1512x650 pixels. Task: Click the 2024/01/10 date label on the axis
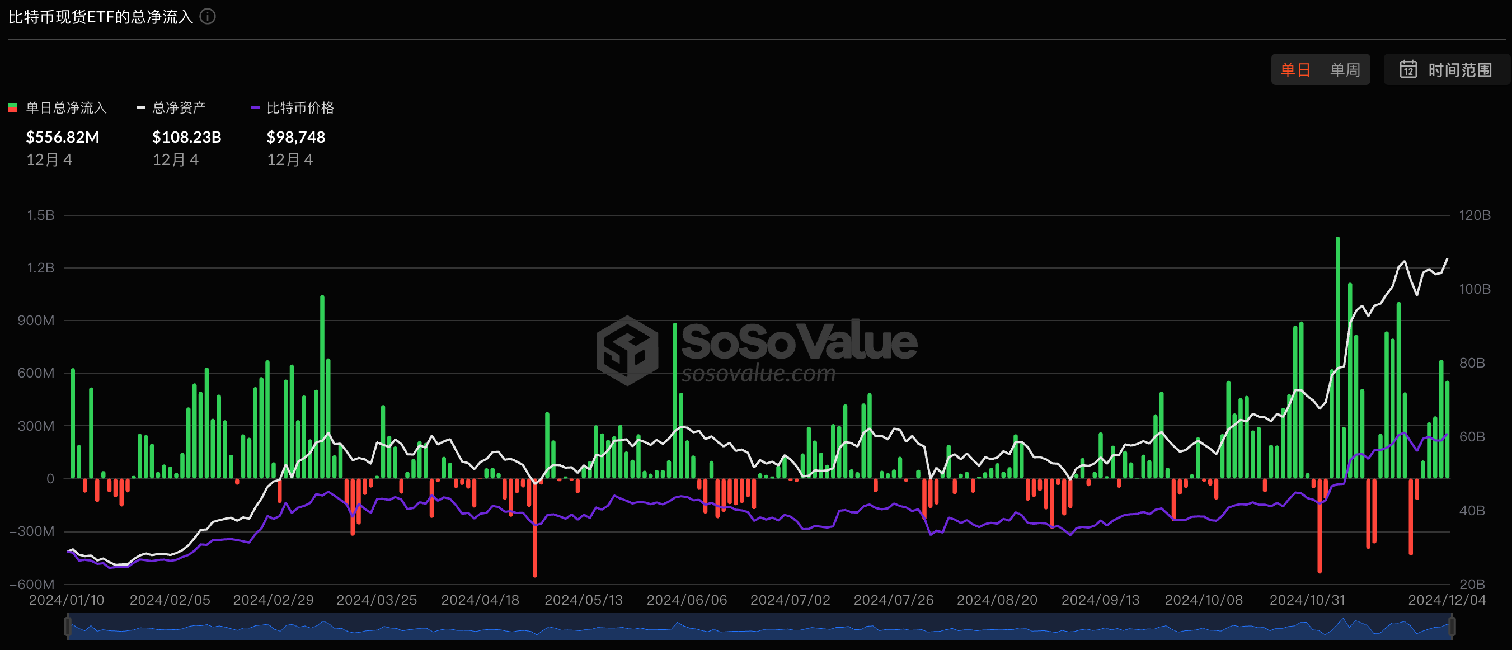point(67,600)
